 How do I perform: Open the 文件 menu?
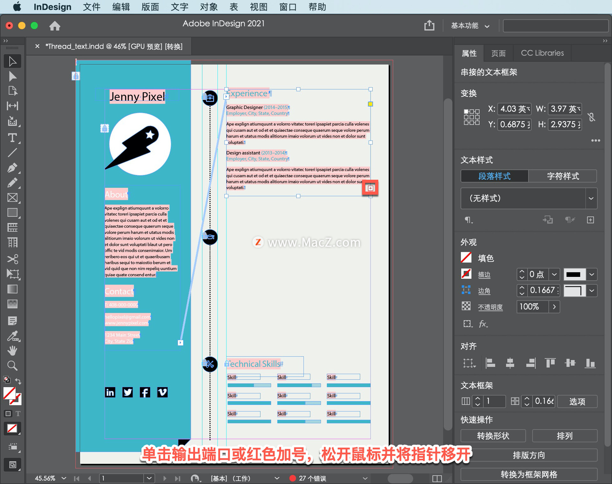pos(91,7)
